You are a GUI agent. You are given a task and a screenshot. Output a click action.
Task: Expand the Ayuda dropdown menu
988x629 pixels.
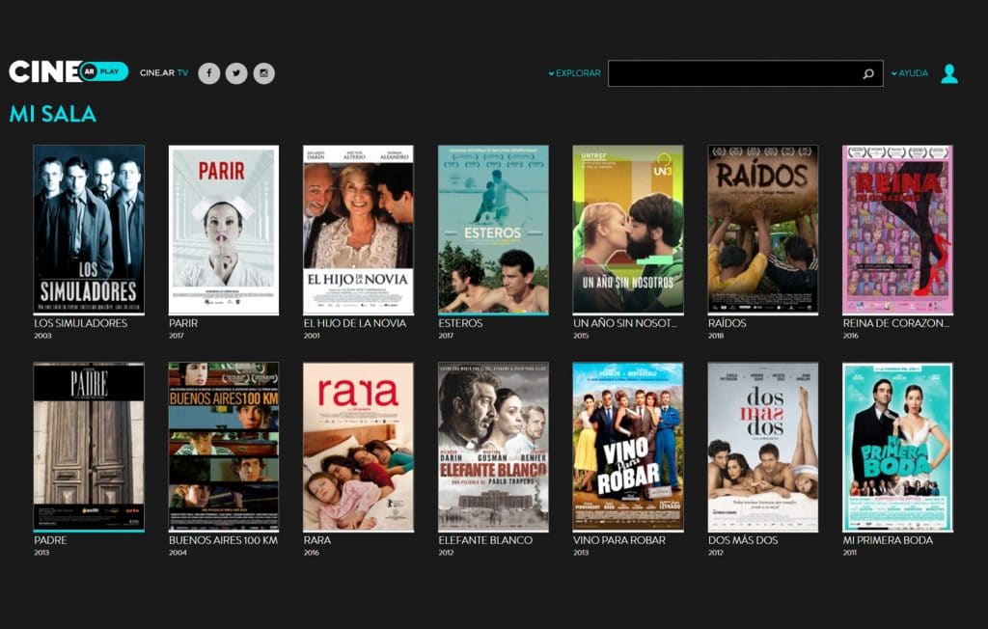[x=910, y=73]
